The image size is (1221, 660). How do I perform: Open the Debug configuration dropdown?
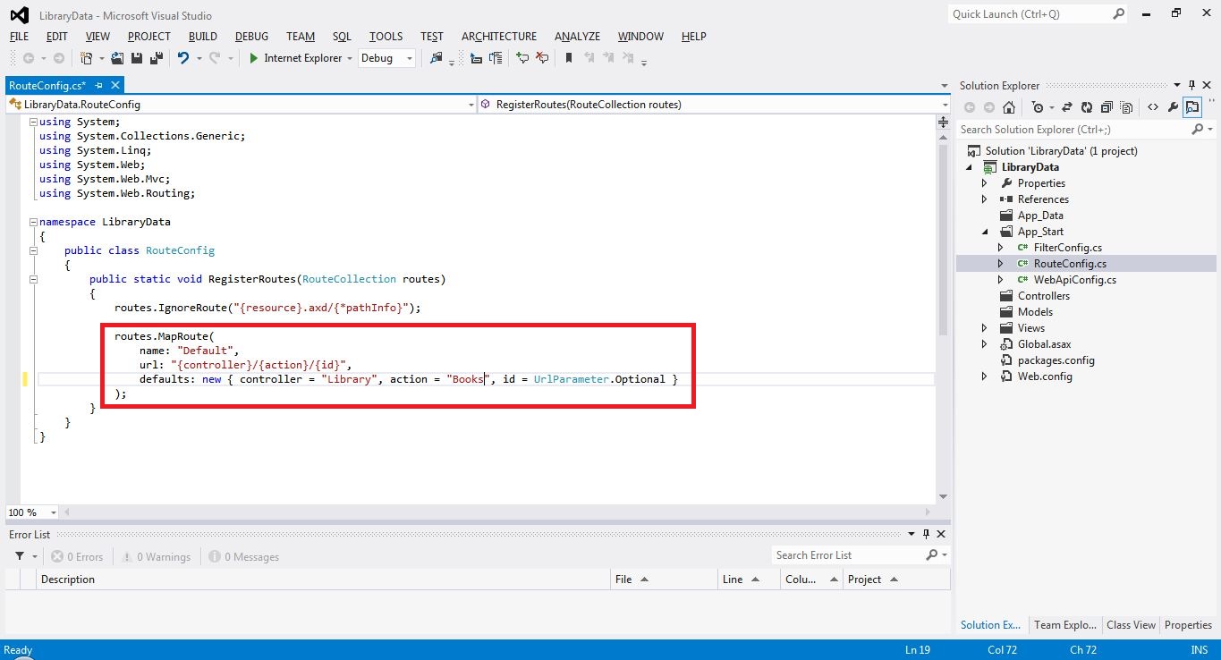coord(410,58)
